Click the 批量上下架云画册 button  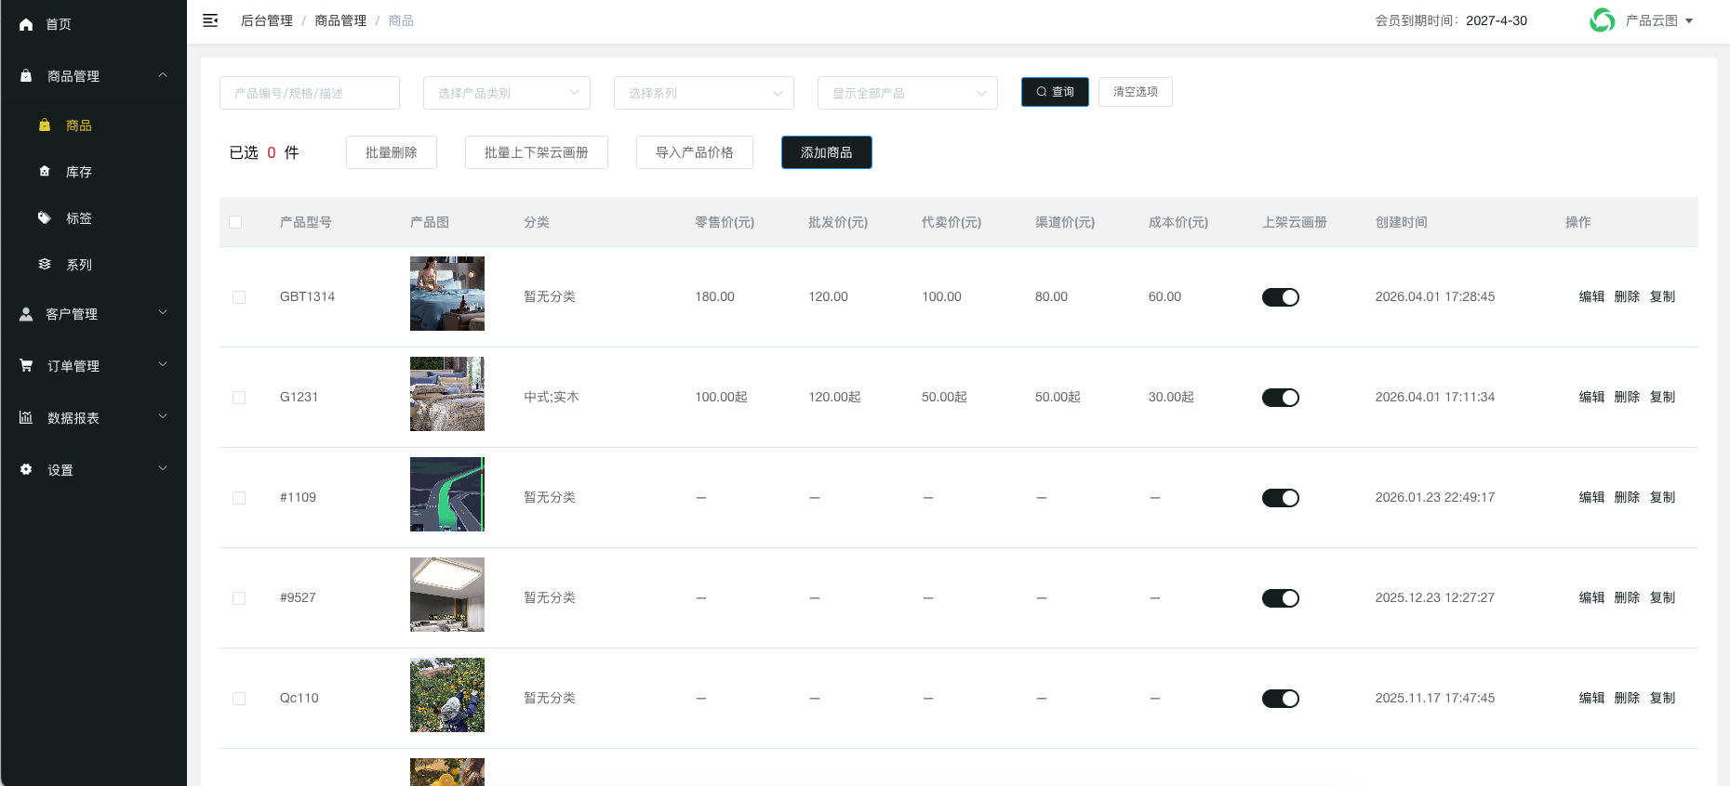[537, 152]
